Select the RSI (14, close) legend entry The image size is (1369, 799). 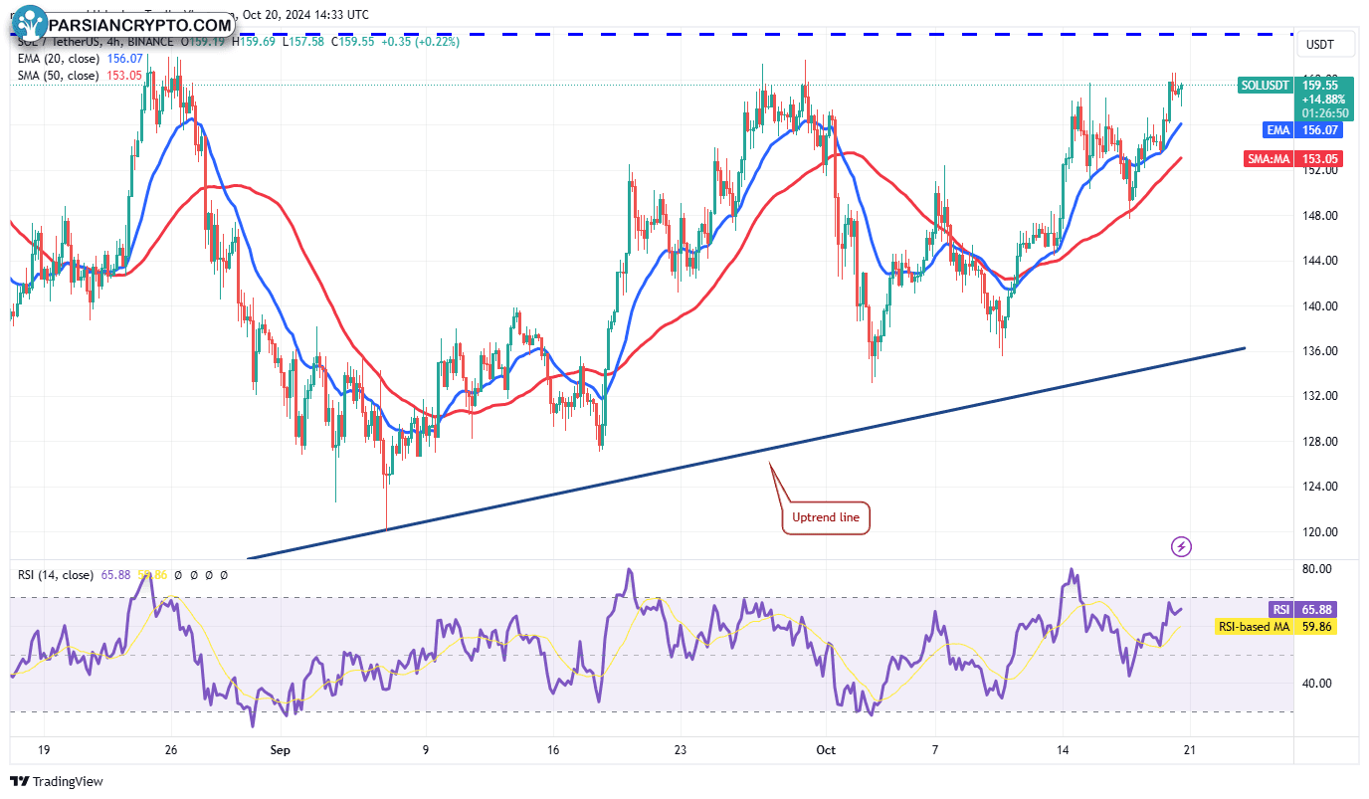(x=55, y=575)
